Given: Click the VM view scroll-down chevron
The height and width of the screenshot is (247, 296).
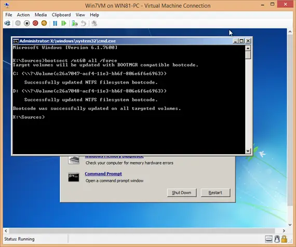Looking at the screenshot, I should [x=290, y=225].
